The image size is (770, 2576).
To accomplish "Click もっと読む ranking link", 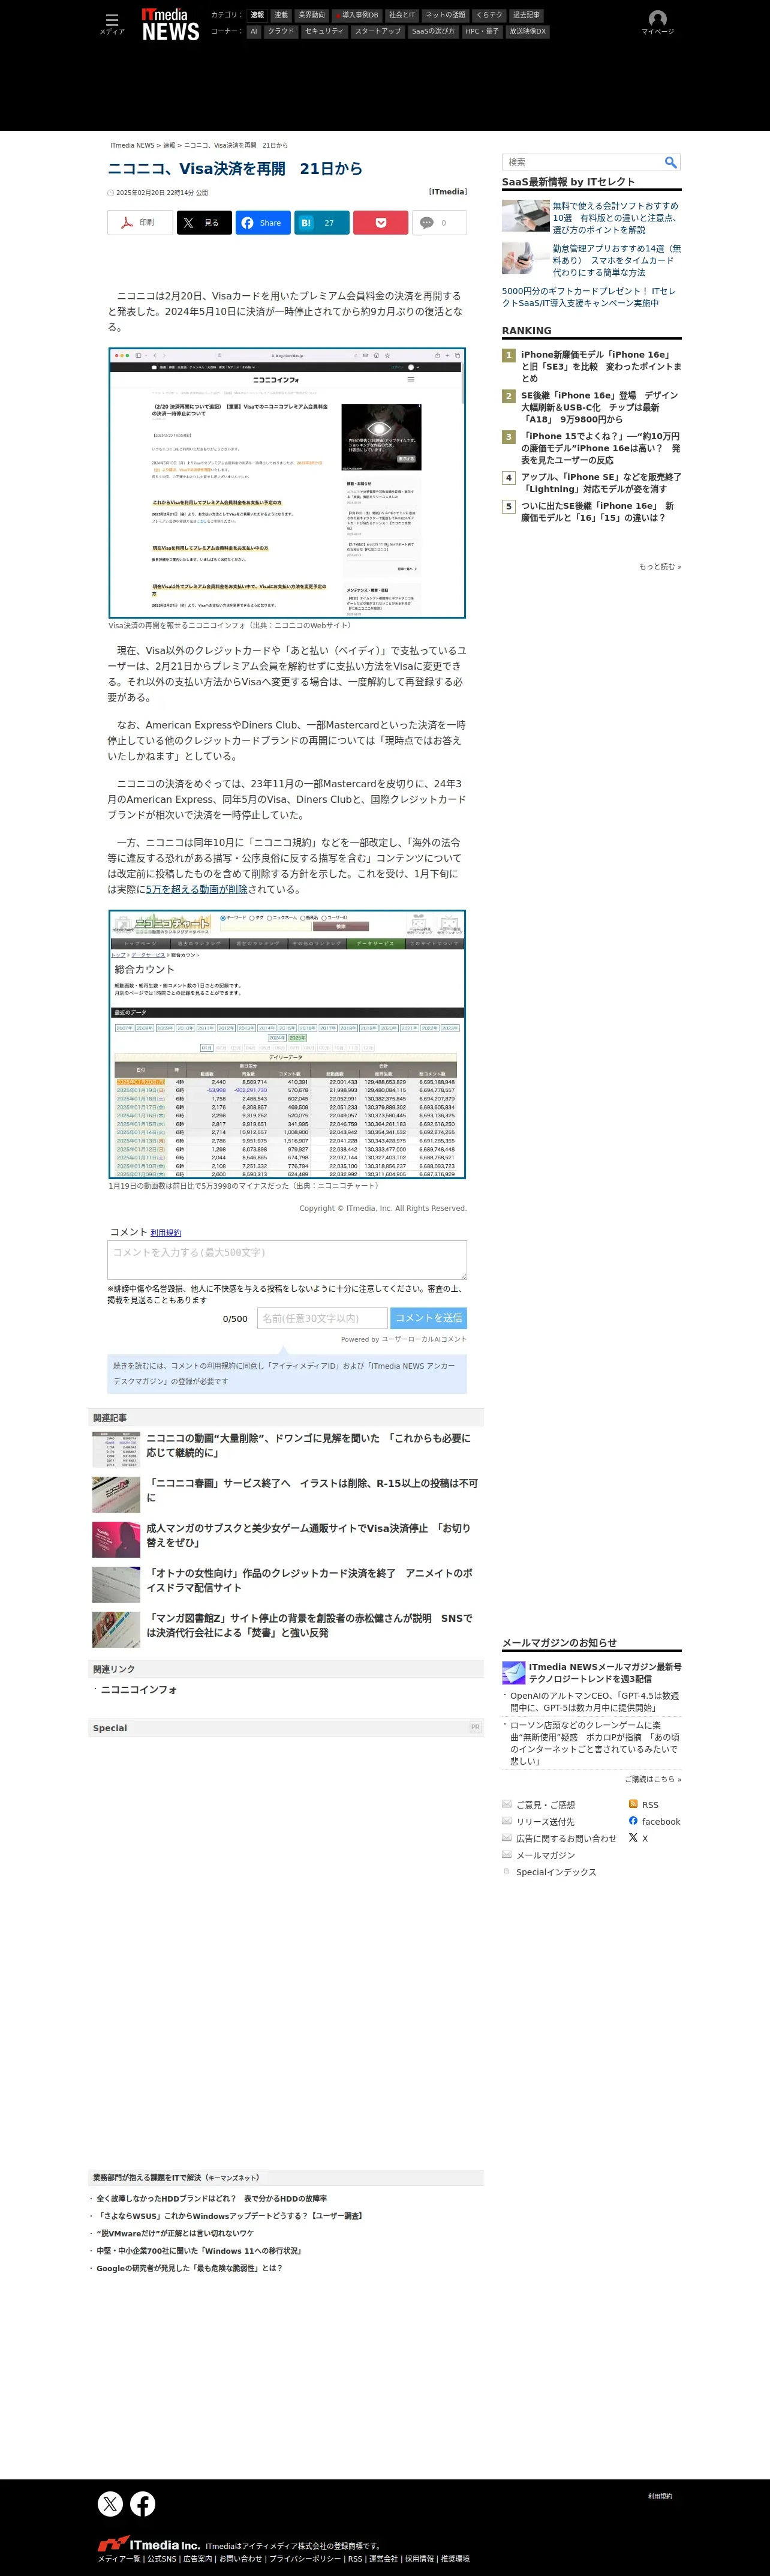I will point(660,567).
